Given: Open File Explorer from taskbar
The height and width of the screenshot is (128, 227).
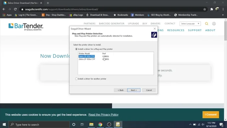Looking at the screenshot, I should (91, 124).
